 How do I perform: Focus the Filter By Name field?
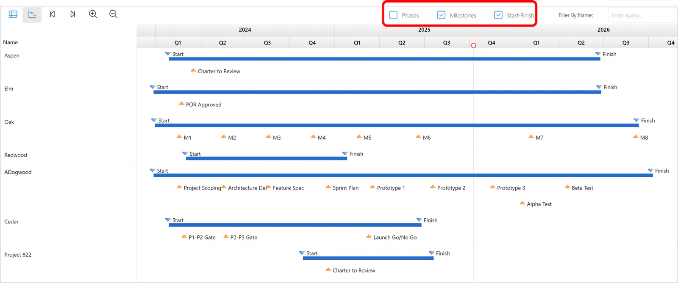(x=642, y=15)
